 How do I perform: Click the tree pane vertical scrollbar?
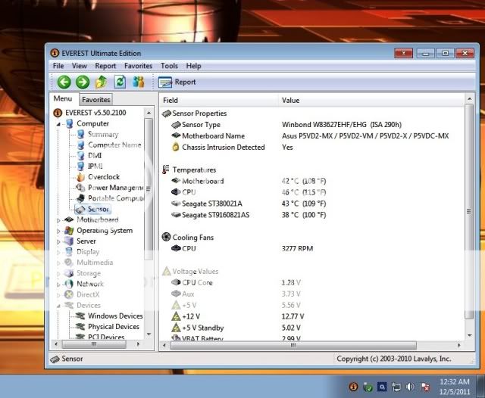(149, 189)
